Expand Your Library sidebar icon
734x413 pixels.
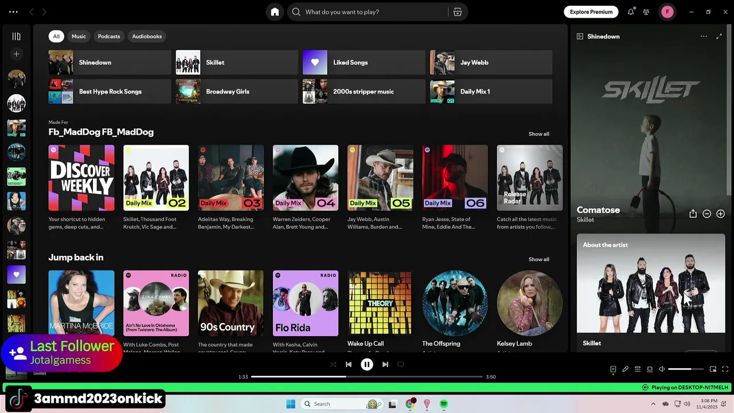click(16, 36)
